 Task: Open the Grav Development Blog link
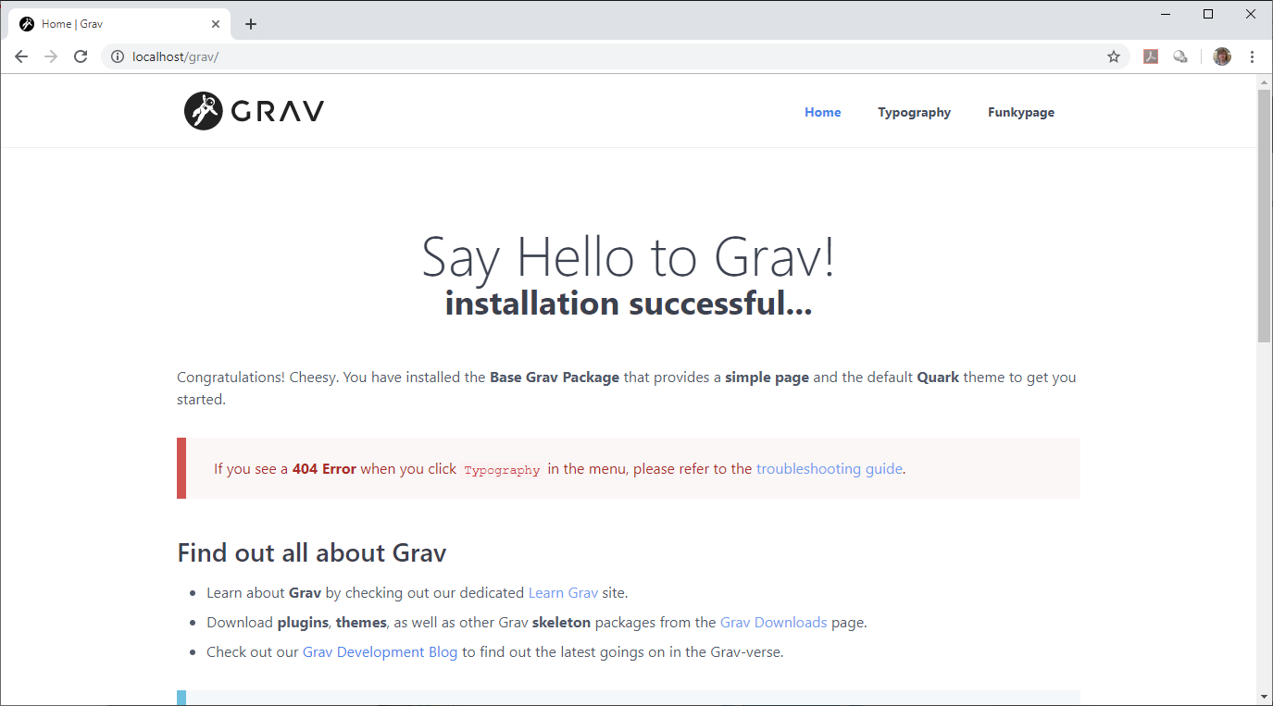(380, 651)
